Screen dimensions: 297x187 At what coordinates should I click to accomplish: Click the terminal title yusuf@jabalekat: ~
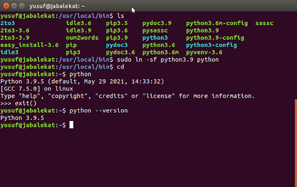57,6
